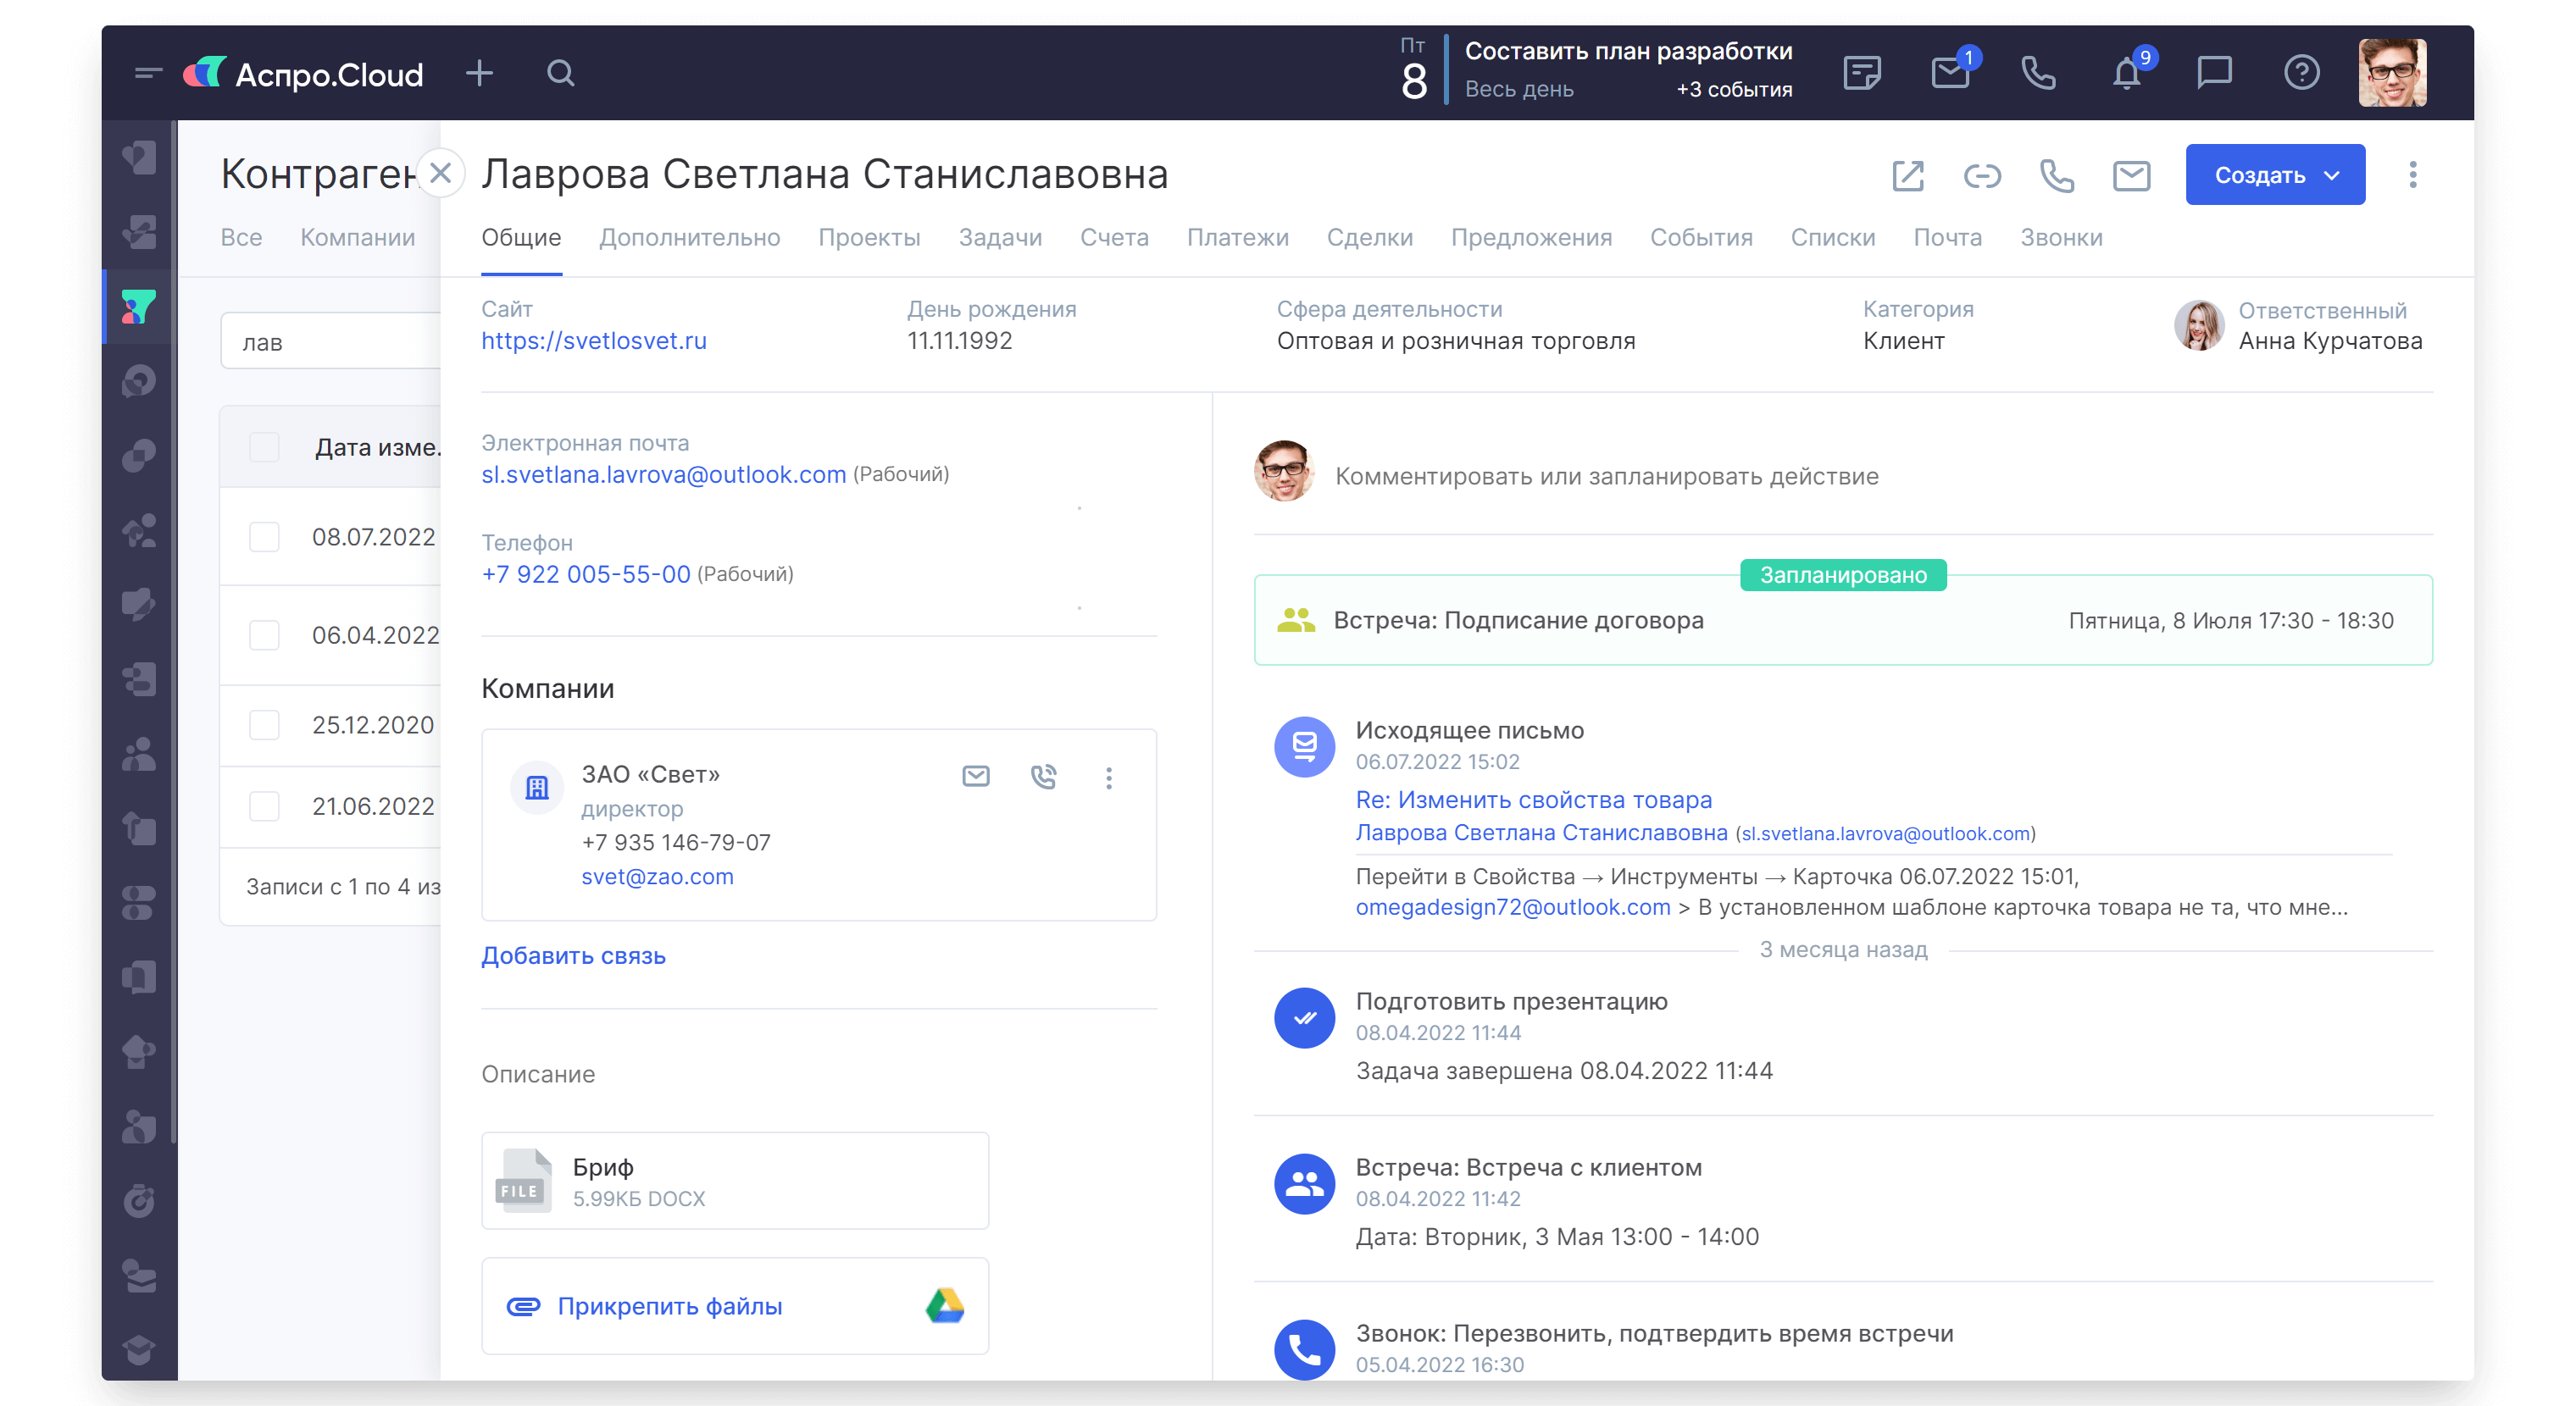Image resolution: width=2576 pixels, height=1406 pixels.
Task: Switch to the Общие tab
Action: point(521,238)
